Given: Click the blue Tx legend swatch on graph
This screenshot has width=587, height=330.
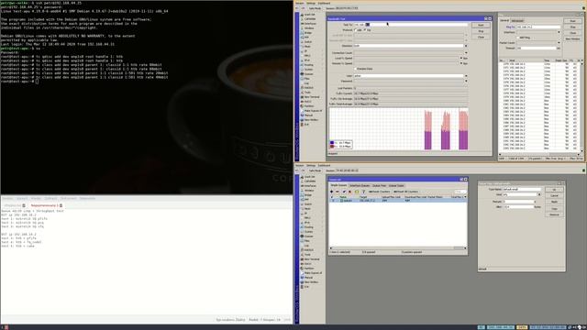Looking at the screenshot, I should pyautogui.click(x=332, y=143).
